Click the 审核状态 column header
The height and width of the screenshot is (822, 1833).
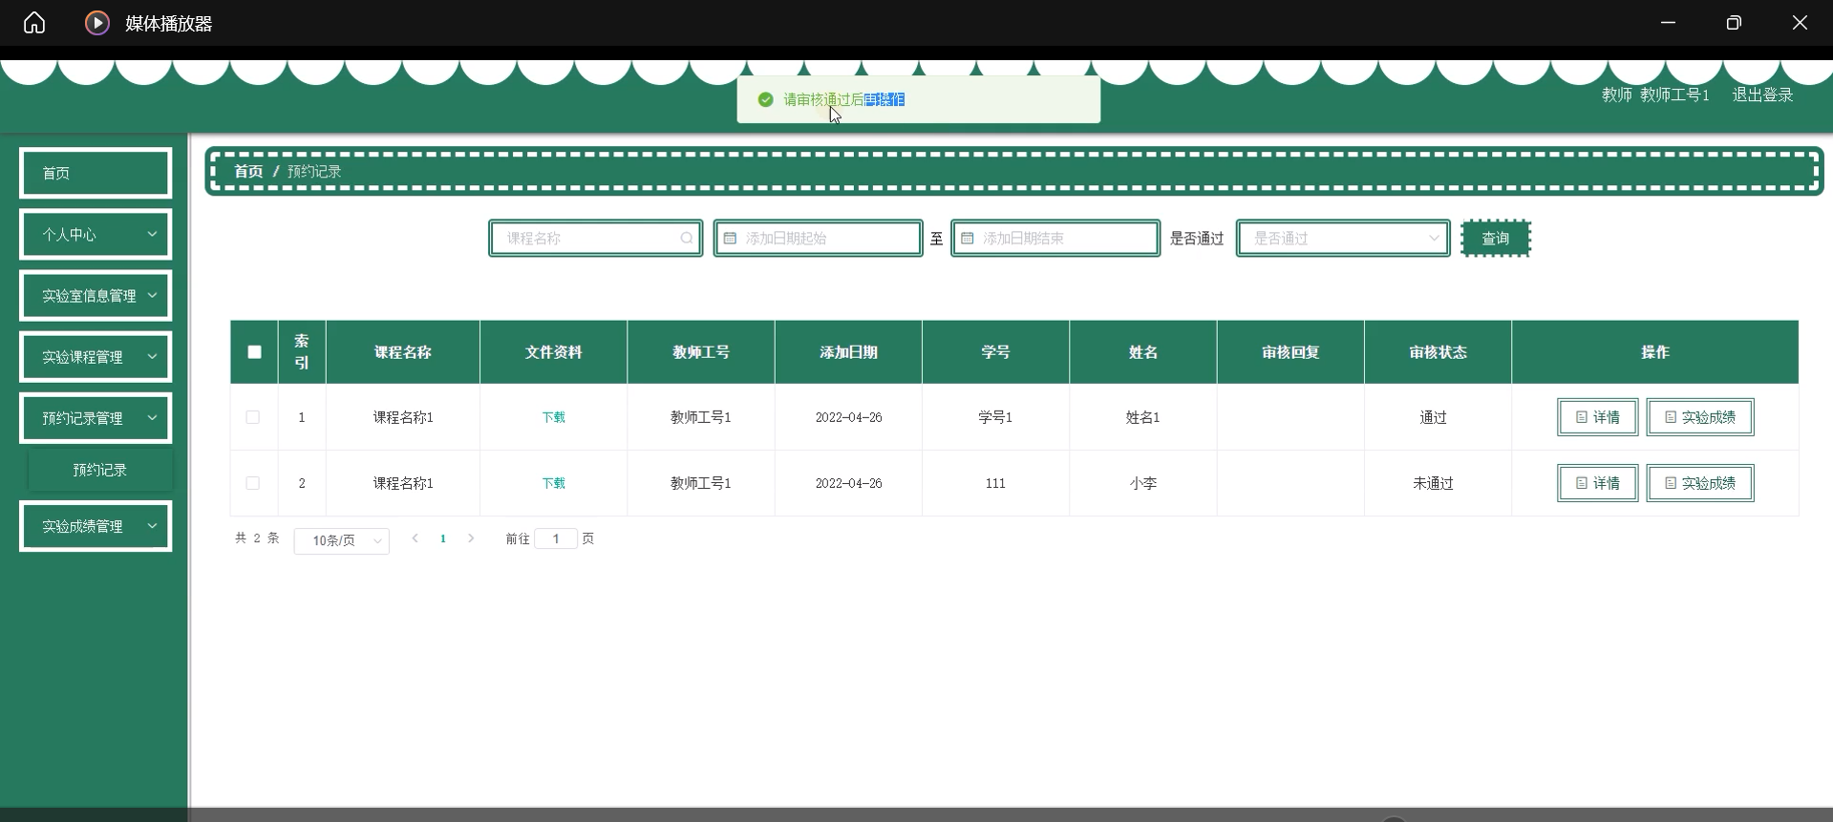click(1439, 352)
